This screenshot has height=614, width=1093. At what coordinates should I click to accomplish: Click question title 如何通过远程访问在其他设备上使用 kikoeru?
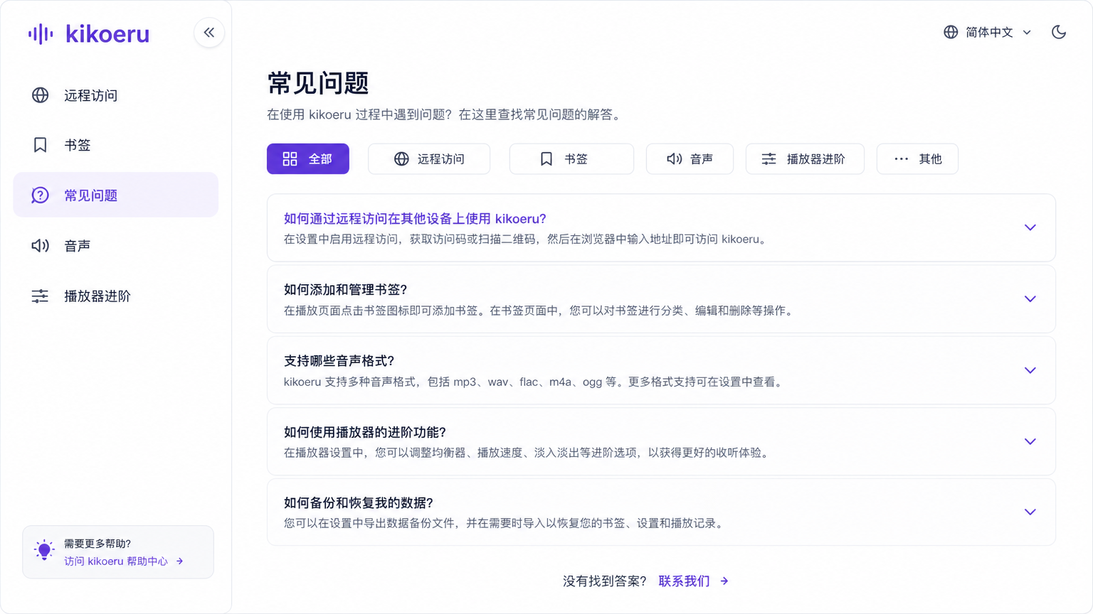[415, 219]
